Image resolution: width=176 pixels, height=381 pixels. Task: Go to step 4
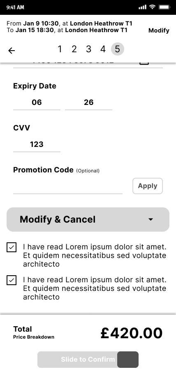[x=103, y=49]
